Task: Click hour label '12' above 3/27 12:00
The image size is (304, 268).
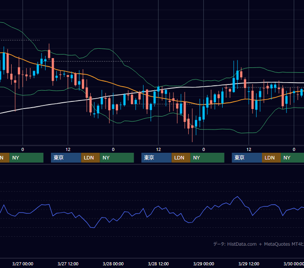Action: pos(68,150)
